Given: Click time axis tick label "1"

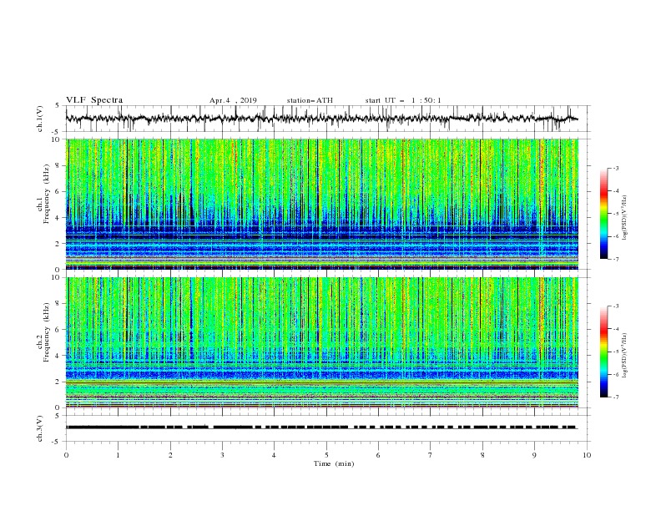Looking at the screenshot, I should point(119,455).
